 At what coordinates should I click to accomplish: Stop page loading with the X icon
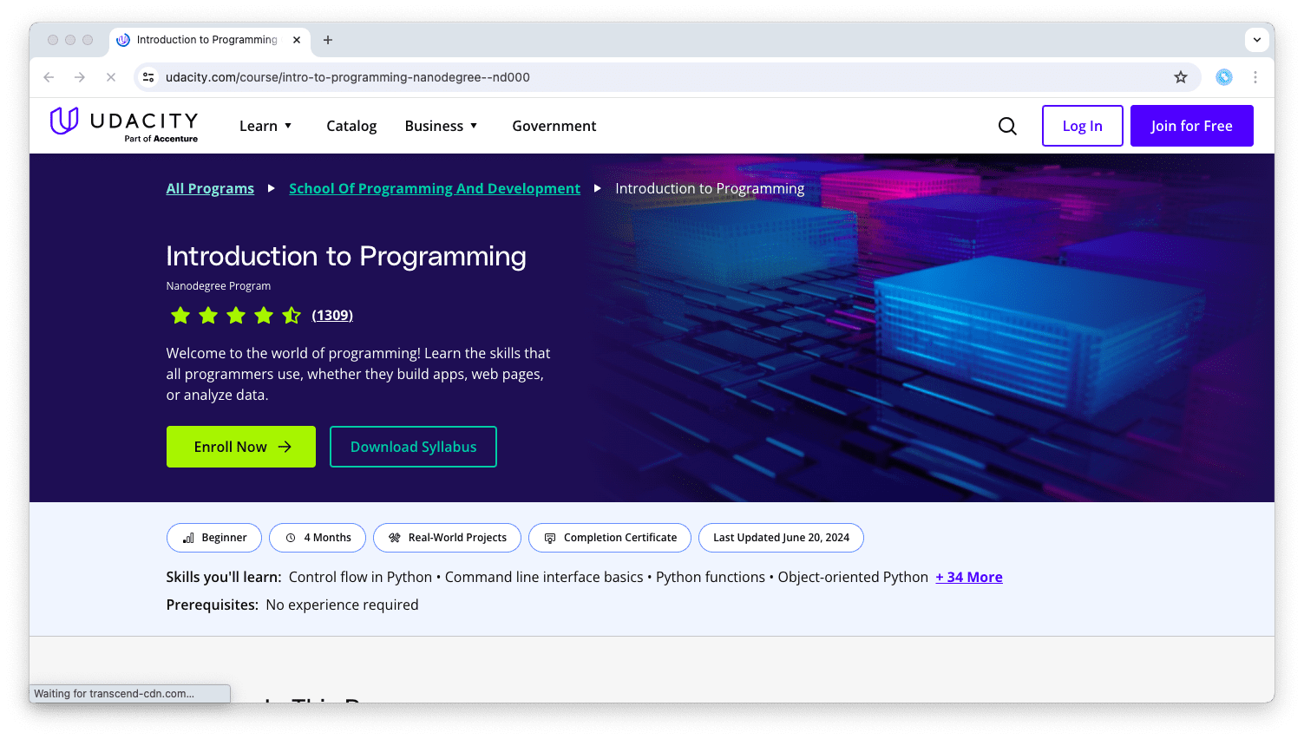click(x=111, y=77)
